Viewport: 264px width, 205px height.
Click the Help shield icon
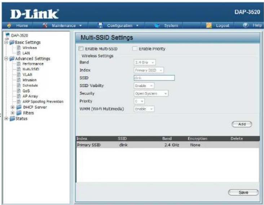[246, 25]
